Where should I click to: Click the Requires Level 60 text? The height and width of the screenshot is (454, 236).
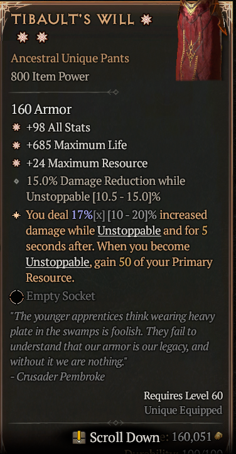click(183, 396)
